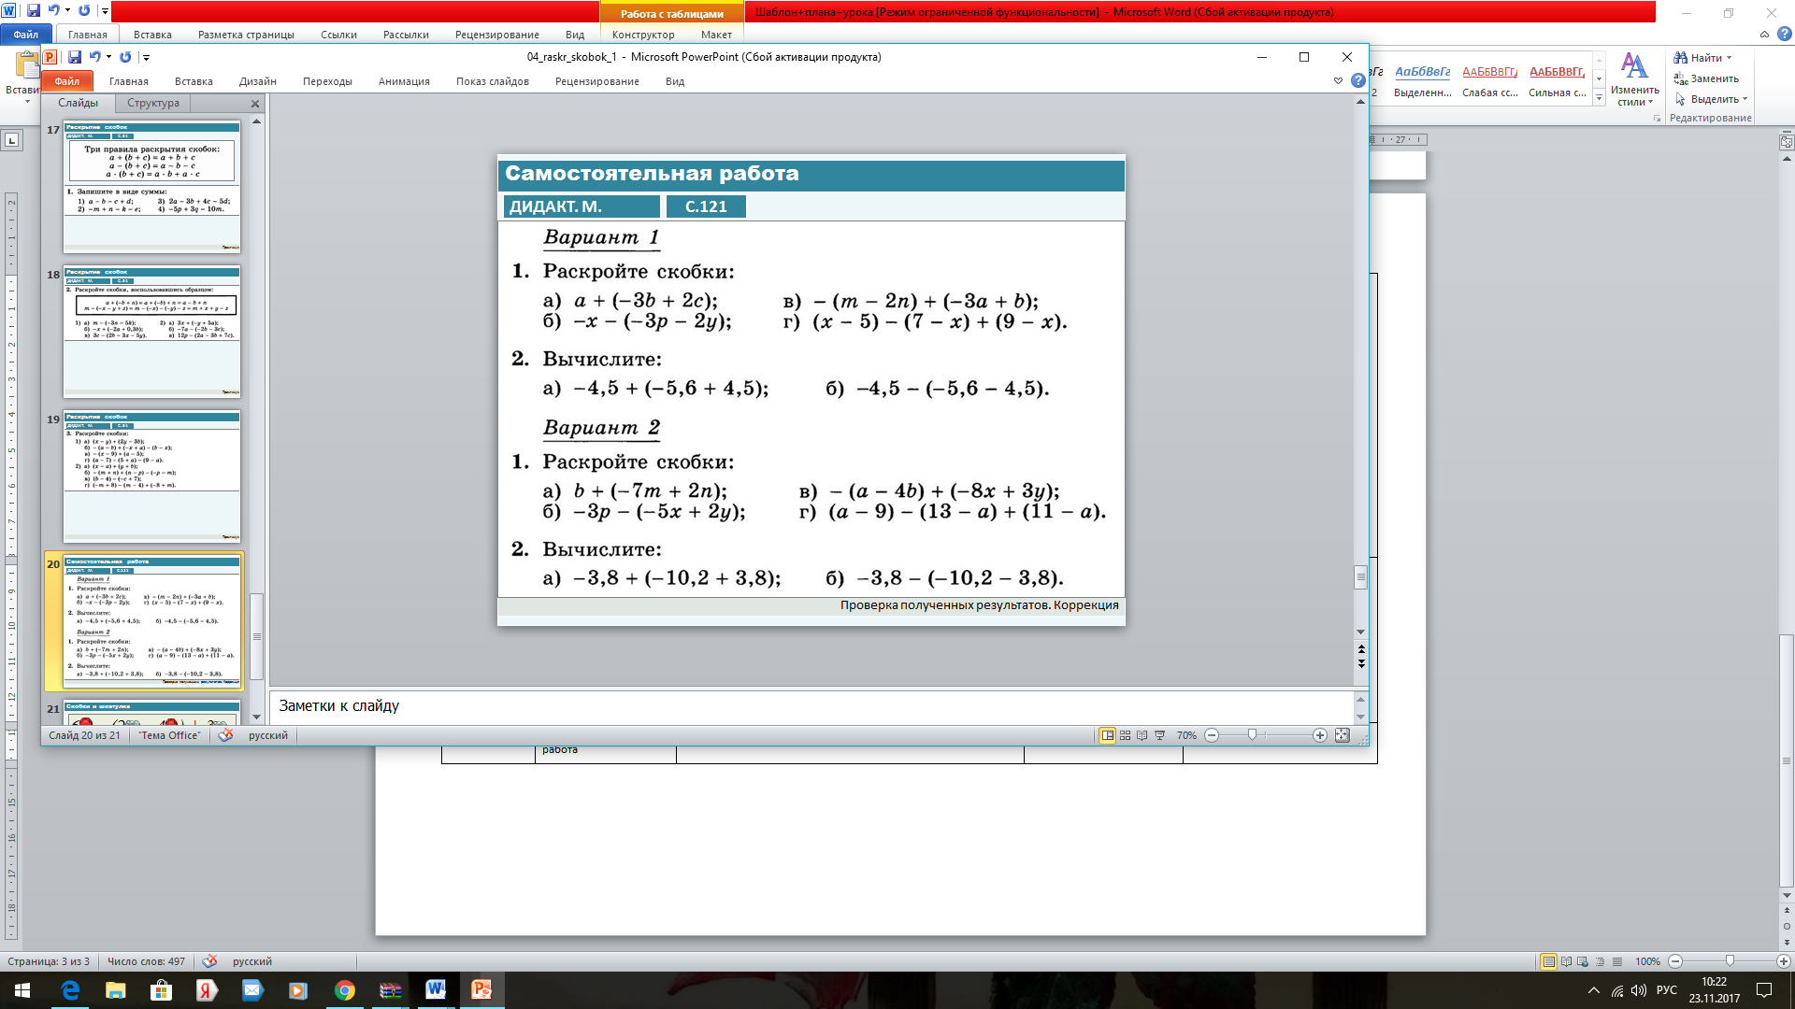The width and height of the screenshot is (1795, 1009).
Task: Switch to Reading view in PowerPoint
Action: pos(1142,735)
